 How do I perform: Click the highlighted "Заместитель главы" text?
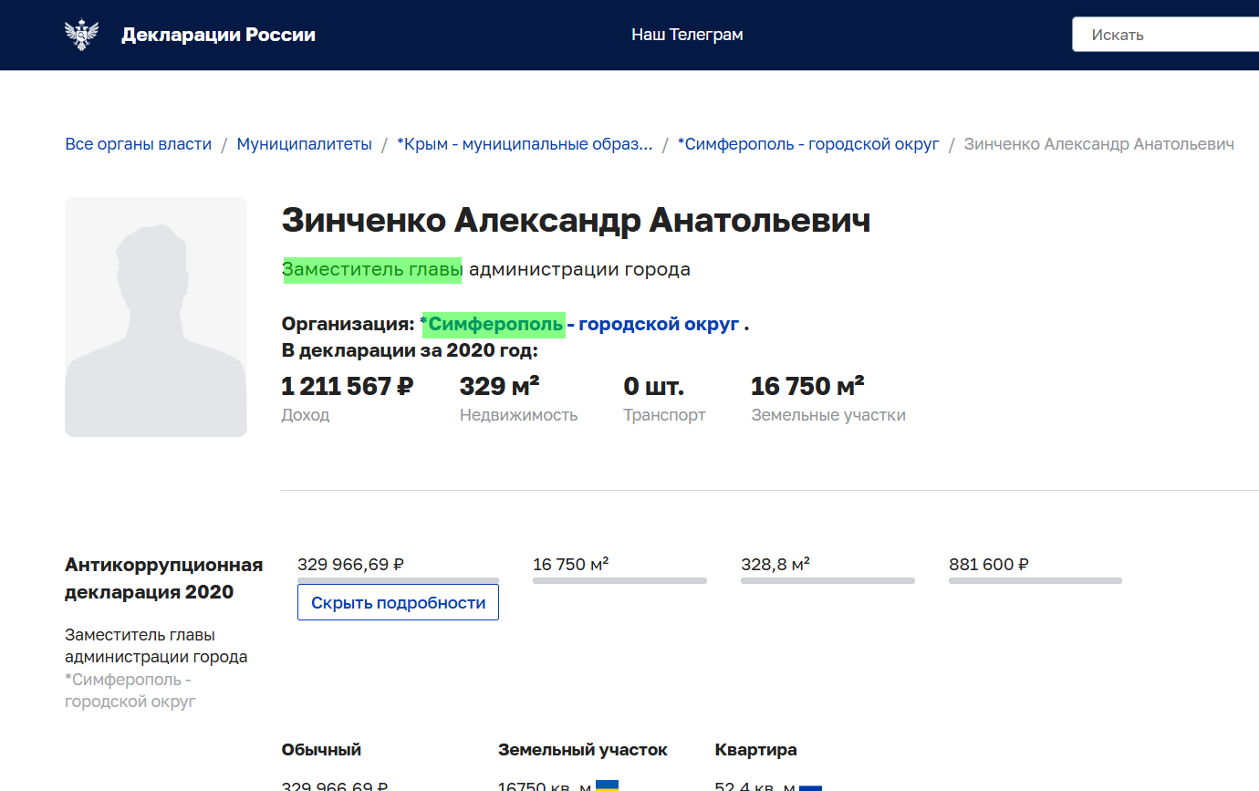click(371, 268)
